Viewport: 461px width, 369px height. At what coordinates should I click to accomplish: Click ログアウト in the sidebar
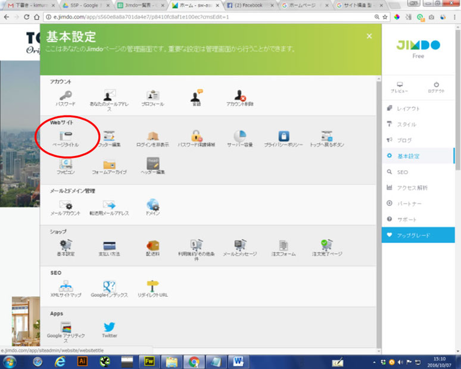[x=436, y=87]
